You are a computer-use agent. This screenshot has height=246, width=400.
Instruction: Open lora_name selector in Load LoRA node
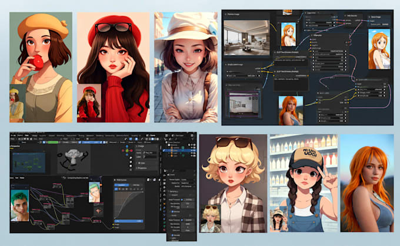coord(372,89)
